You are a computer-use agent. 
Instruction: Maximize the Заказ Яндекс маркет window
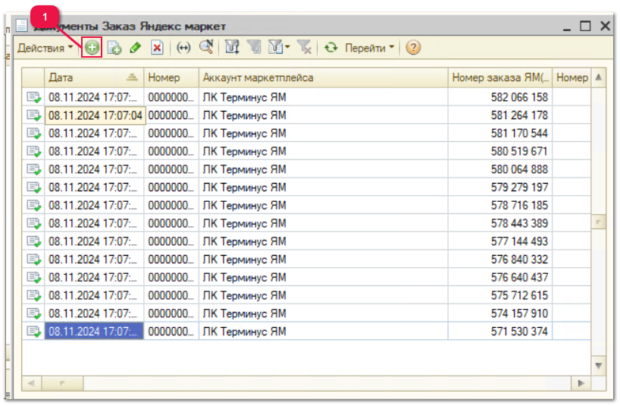(x=585, y=26)
